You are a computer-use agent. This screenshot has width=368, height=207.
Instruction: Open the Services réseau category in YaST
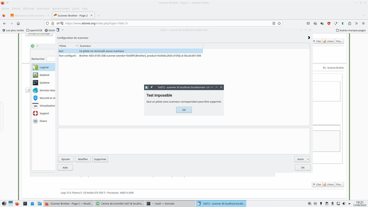43,90
